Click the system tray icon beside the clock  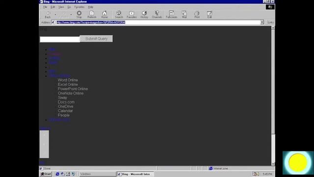point(256,174)
